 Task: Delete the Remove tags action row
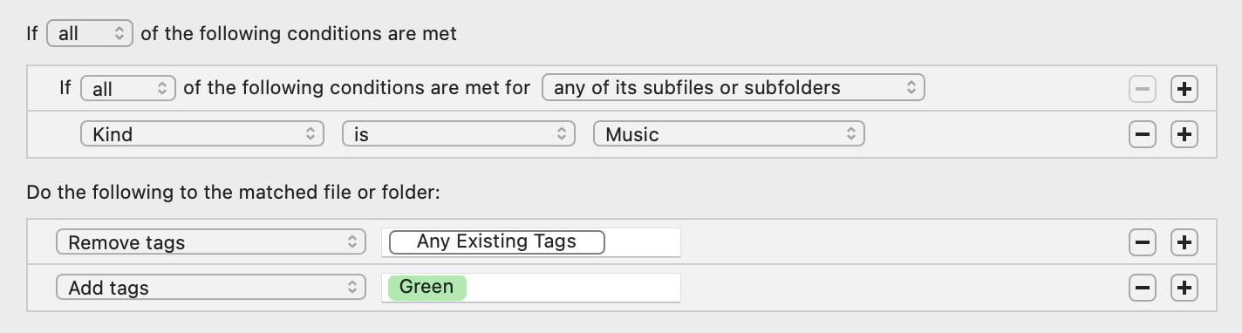(x=1143, y=242)
